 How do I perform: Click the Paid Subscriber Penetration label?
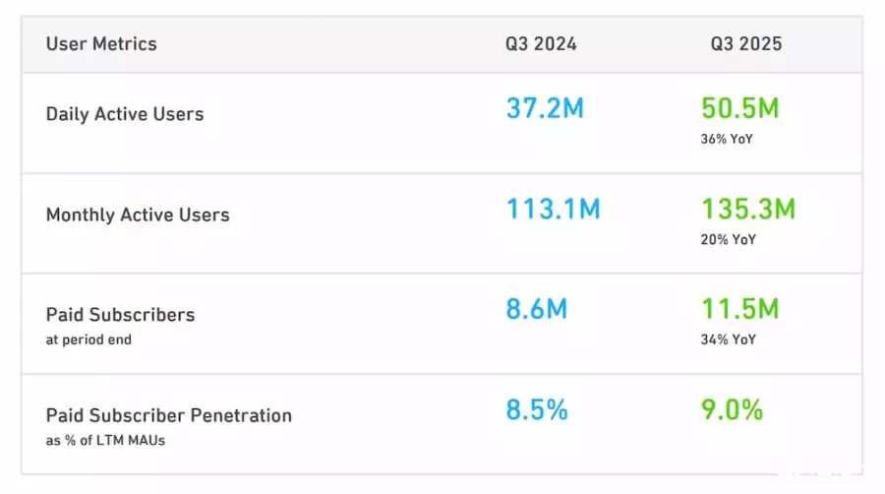169,415
